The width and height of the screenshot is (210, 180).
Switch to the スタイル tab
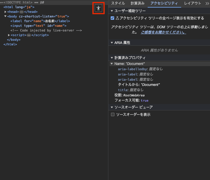(118, 3)
